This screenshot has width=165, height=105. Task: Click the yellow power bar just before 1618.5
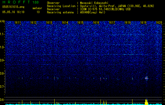132,102
